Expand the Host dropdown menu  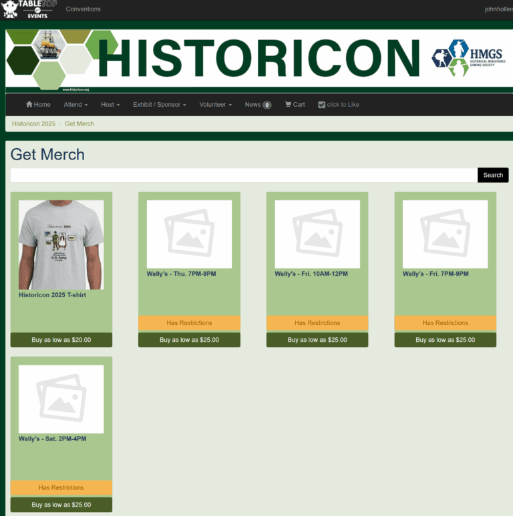pos(110,105)
